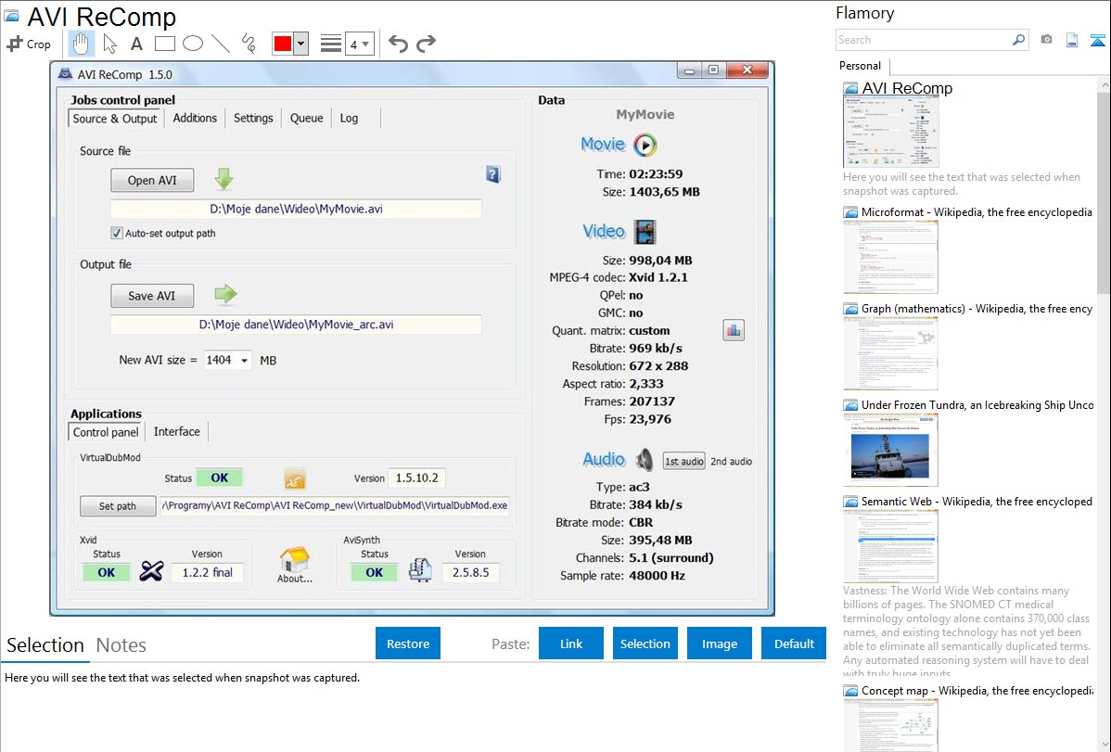Click the Save AVI button
The height and width of the screenshot is (752, 1111).
pos(152,296)
